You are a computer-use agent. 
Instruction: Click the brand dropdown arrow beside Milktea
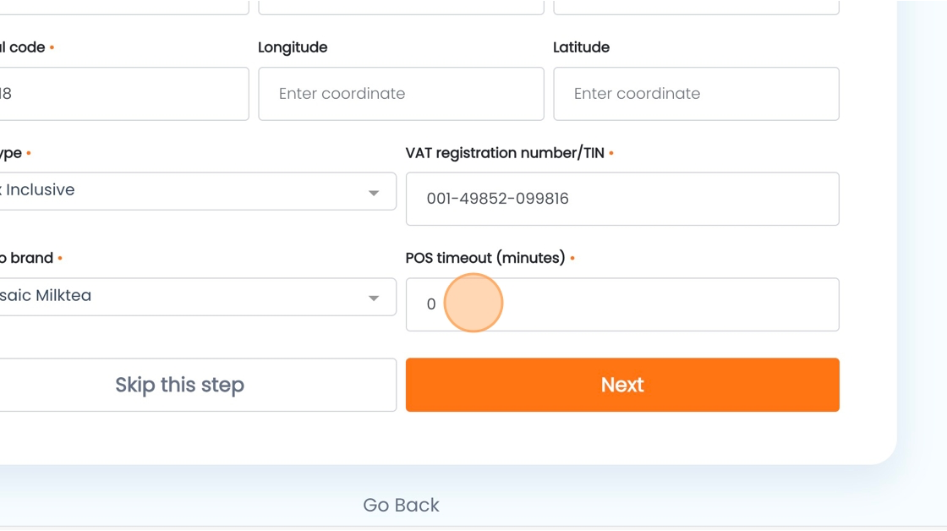point(373,298)
